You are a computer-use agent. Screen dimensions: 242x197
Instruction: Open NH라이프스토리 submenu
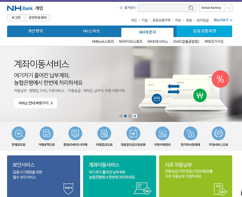click(130, 41)
